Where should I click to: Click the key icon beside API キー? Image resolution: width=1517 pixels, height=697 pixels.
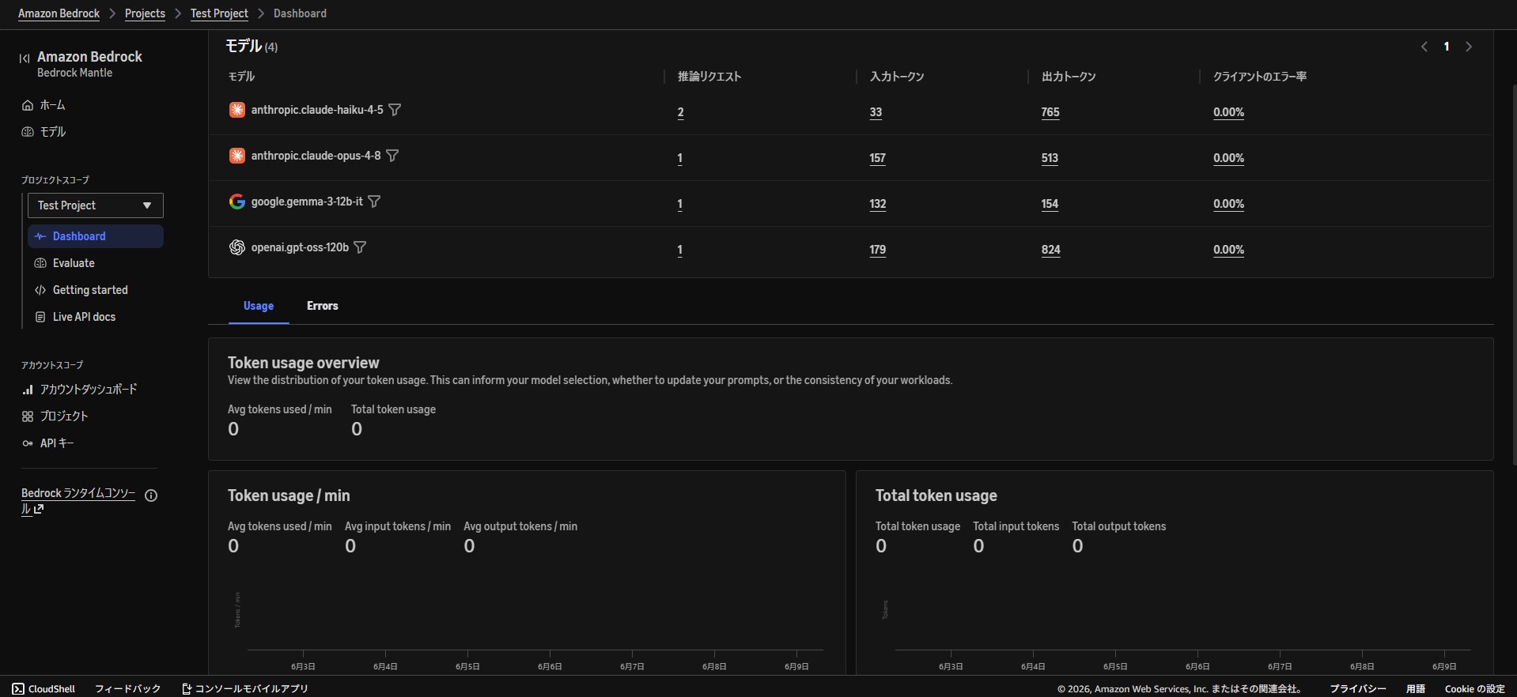click(28, 443)
